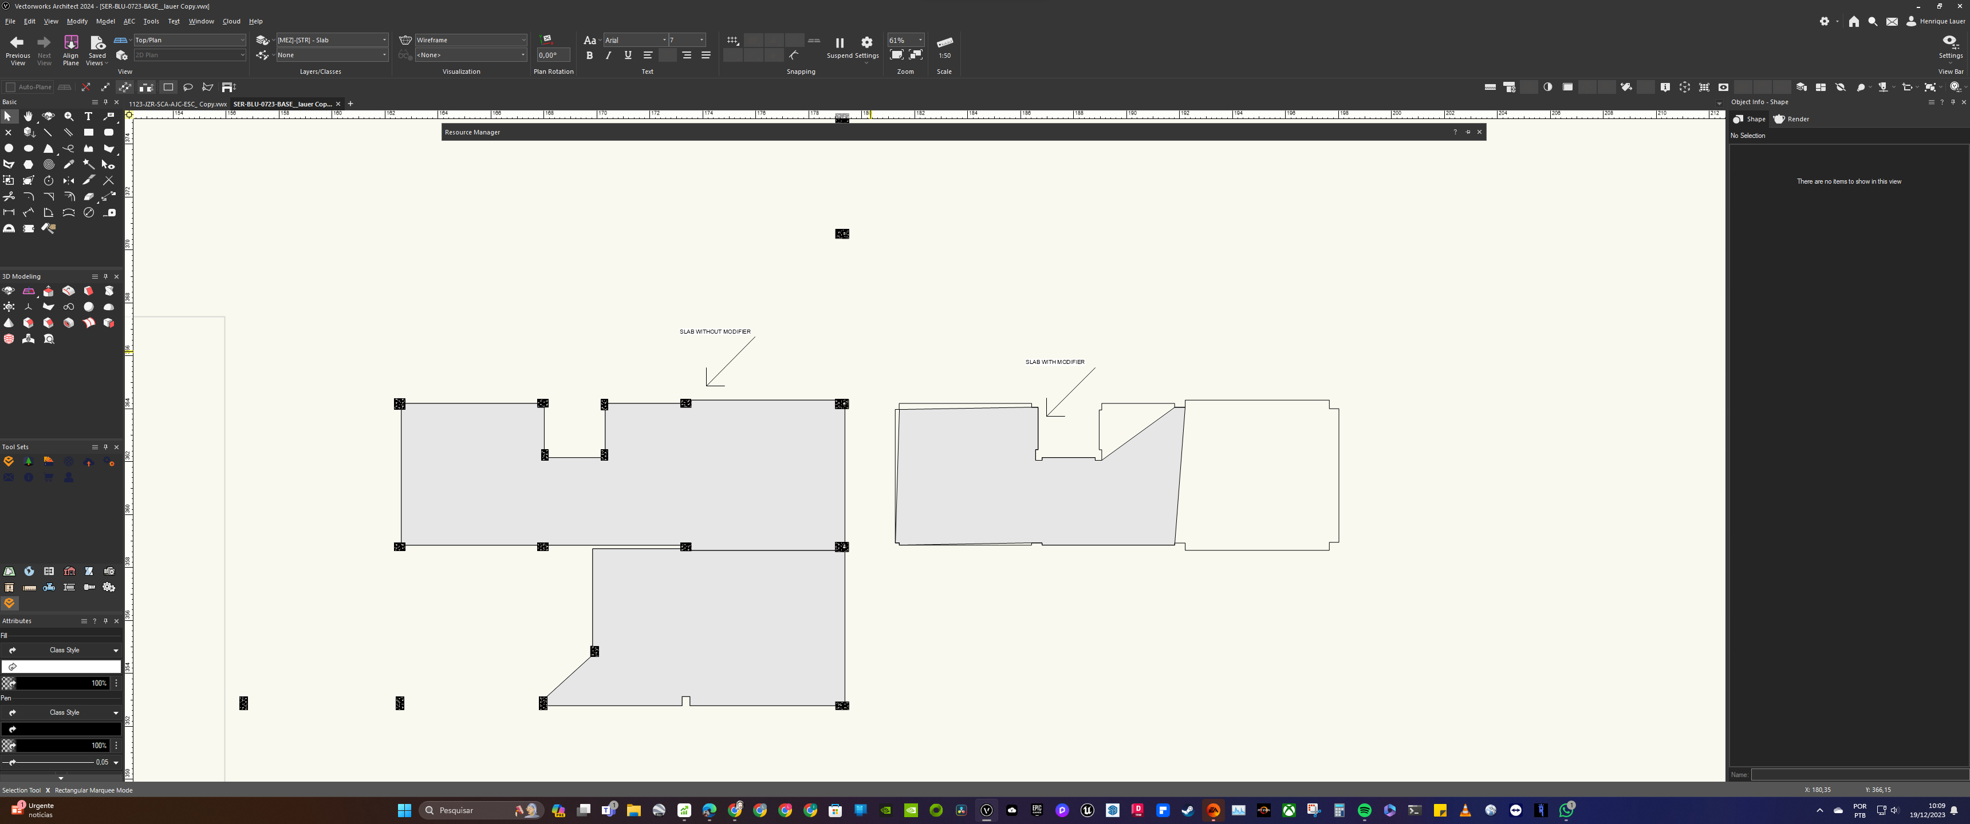Choose the Mirror tool

tap(69, 181)
